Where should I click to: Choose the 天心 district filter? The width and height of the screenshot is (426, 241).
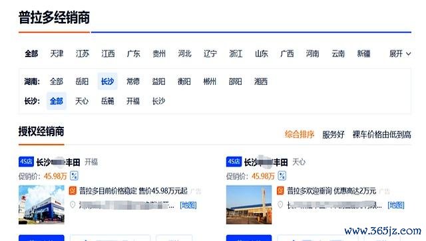(82, 101)
